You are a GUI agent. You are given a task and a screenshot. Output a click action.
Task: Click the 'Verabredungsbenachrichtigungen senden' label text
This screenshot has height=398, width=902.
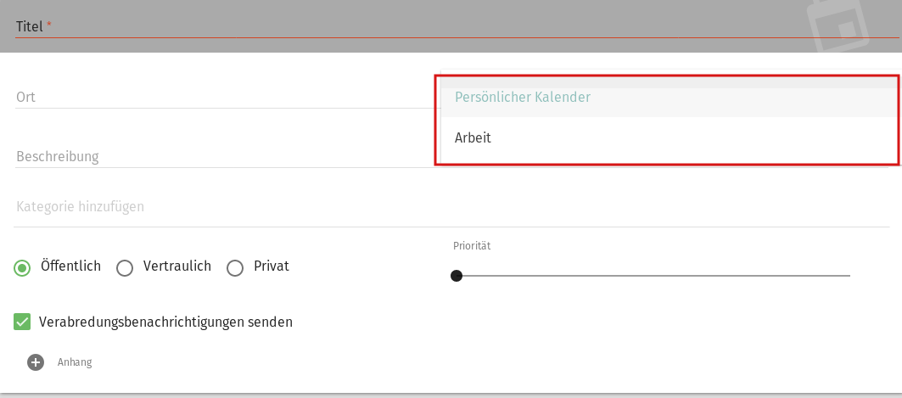pyautogui.click(x=165, y=322)
